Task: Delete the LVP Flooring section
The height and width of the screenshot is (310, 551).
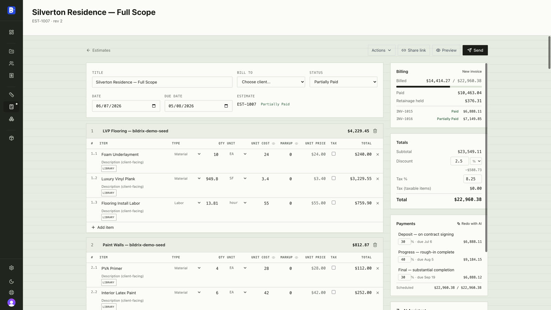Action: [375, 131]
